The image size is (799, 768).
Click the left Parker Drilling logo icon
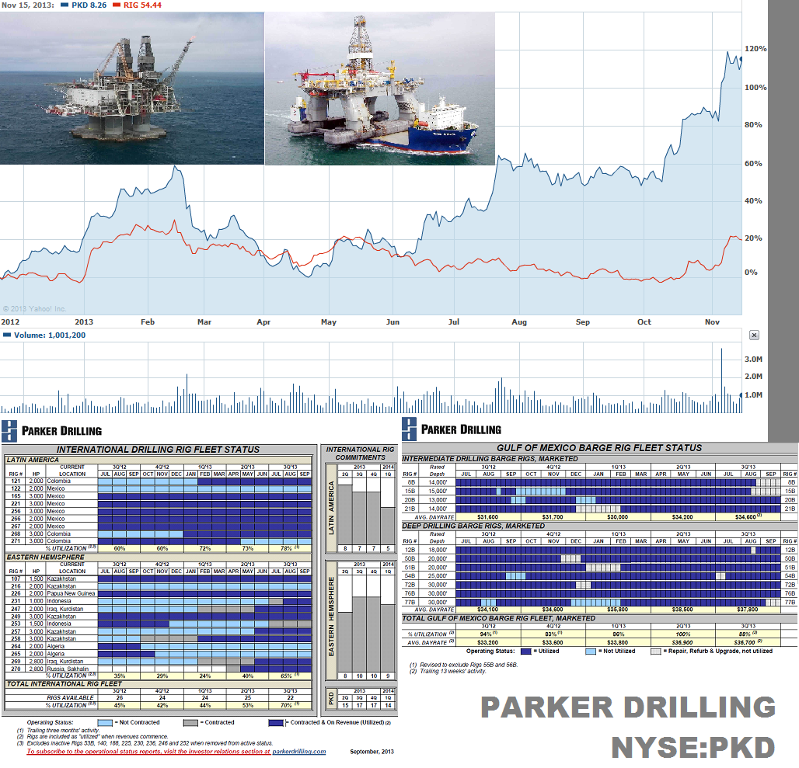(9, 429)
